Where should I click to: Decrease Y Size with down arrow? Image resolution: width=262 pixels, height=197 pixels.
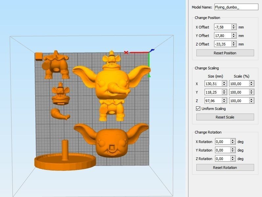pos(224,94)
